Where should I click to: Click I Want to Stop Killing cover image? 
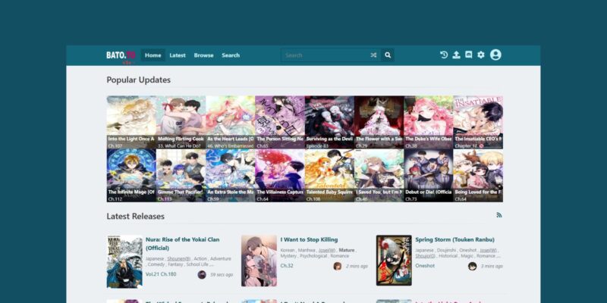(259, 261)
